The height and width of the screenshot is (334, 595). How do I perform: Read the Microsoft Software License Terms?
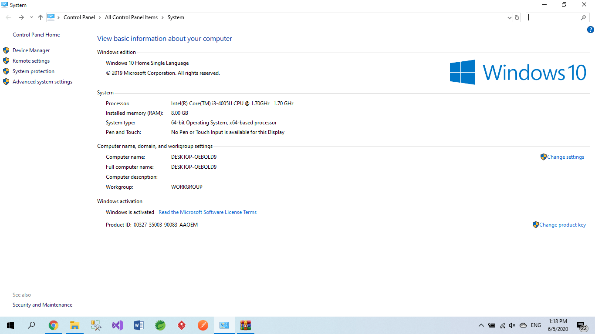coord(208,212)
